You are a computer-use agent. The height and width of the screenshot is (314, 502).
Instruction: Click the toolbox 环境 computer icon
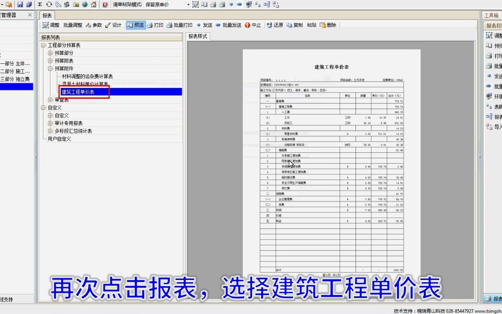coord(489,96)
